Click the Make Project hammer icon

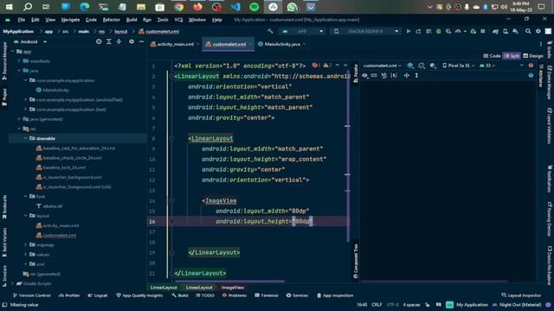coord(270,31)
